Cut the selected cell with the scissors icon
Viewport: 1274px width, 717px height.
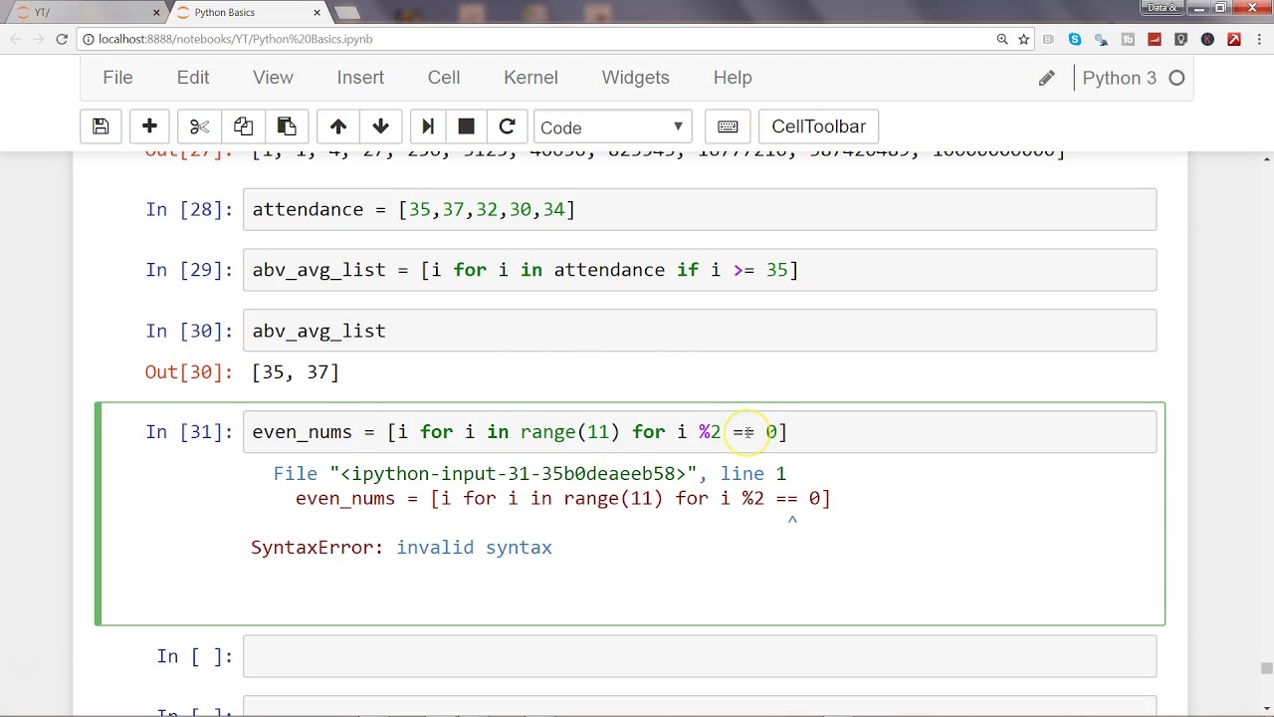[x=199, y=126]
